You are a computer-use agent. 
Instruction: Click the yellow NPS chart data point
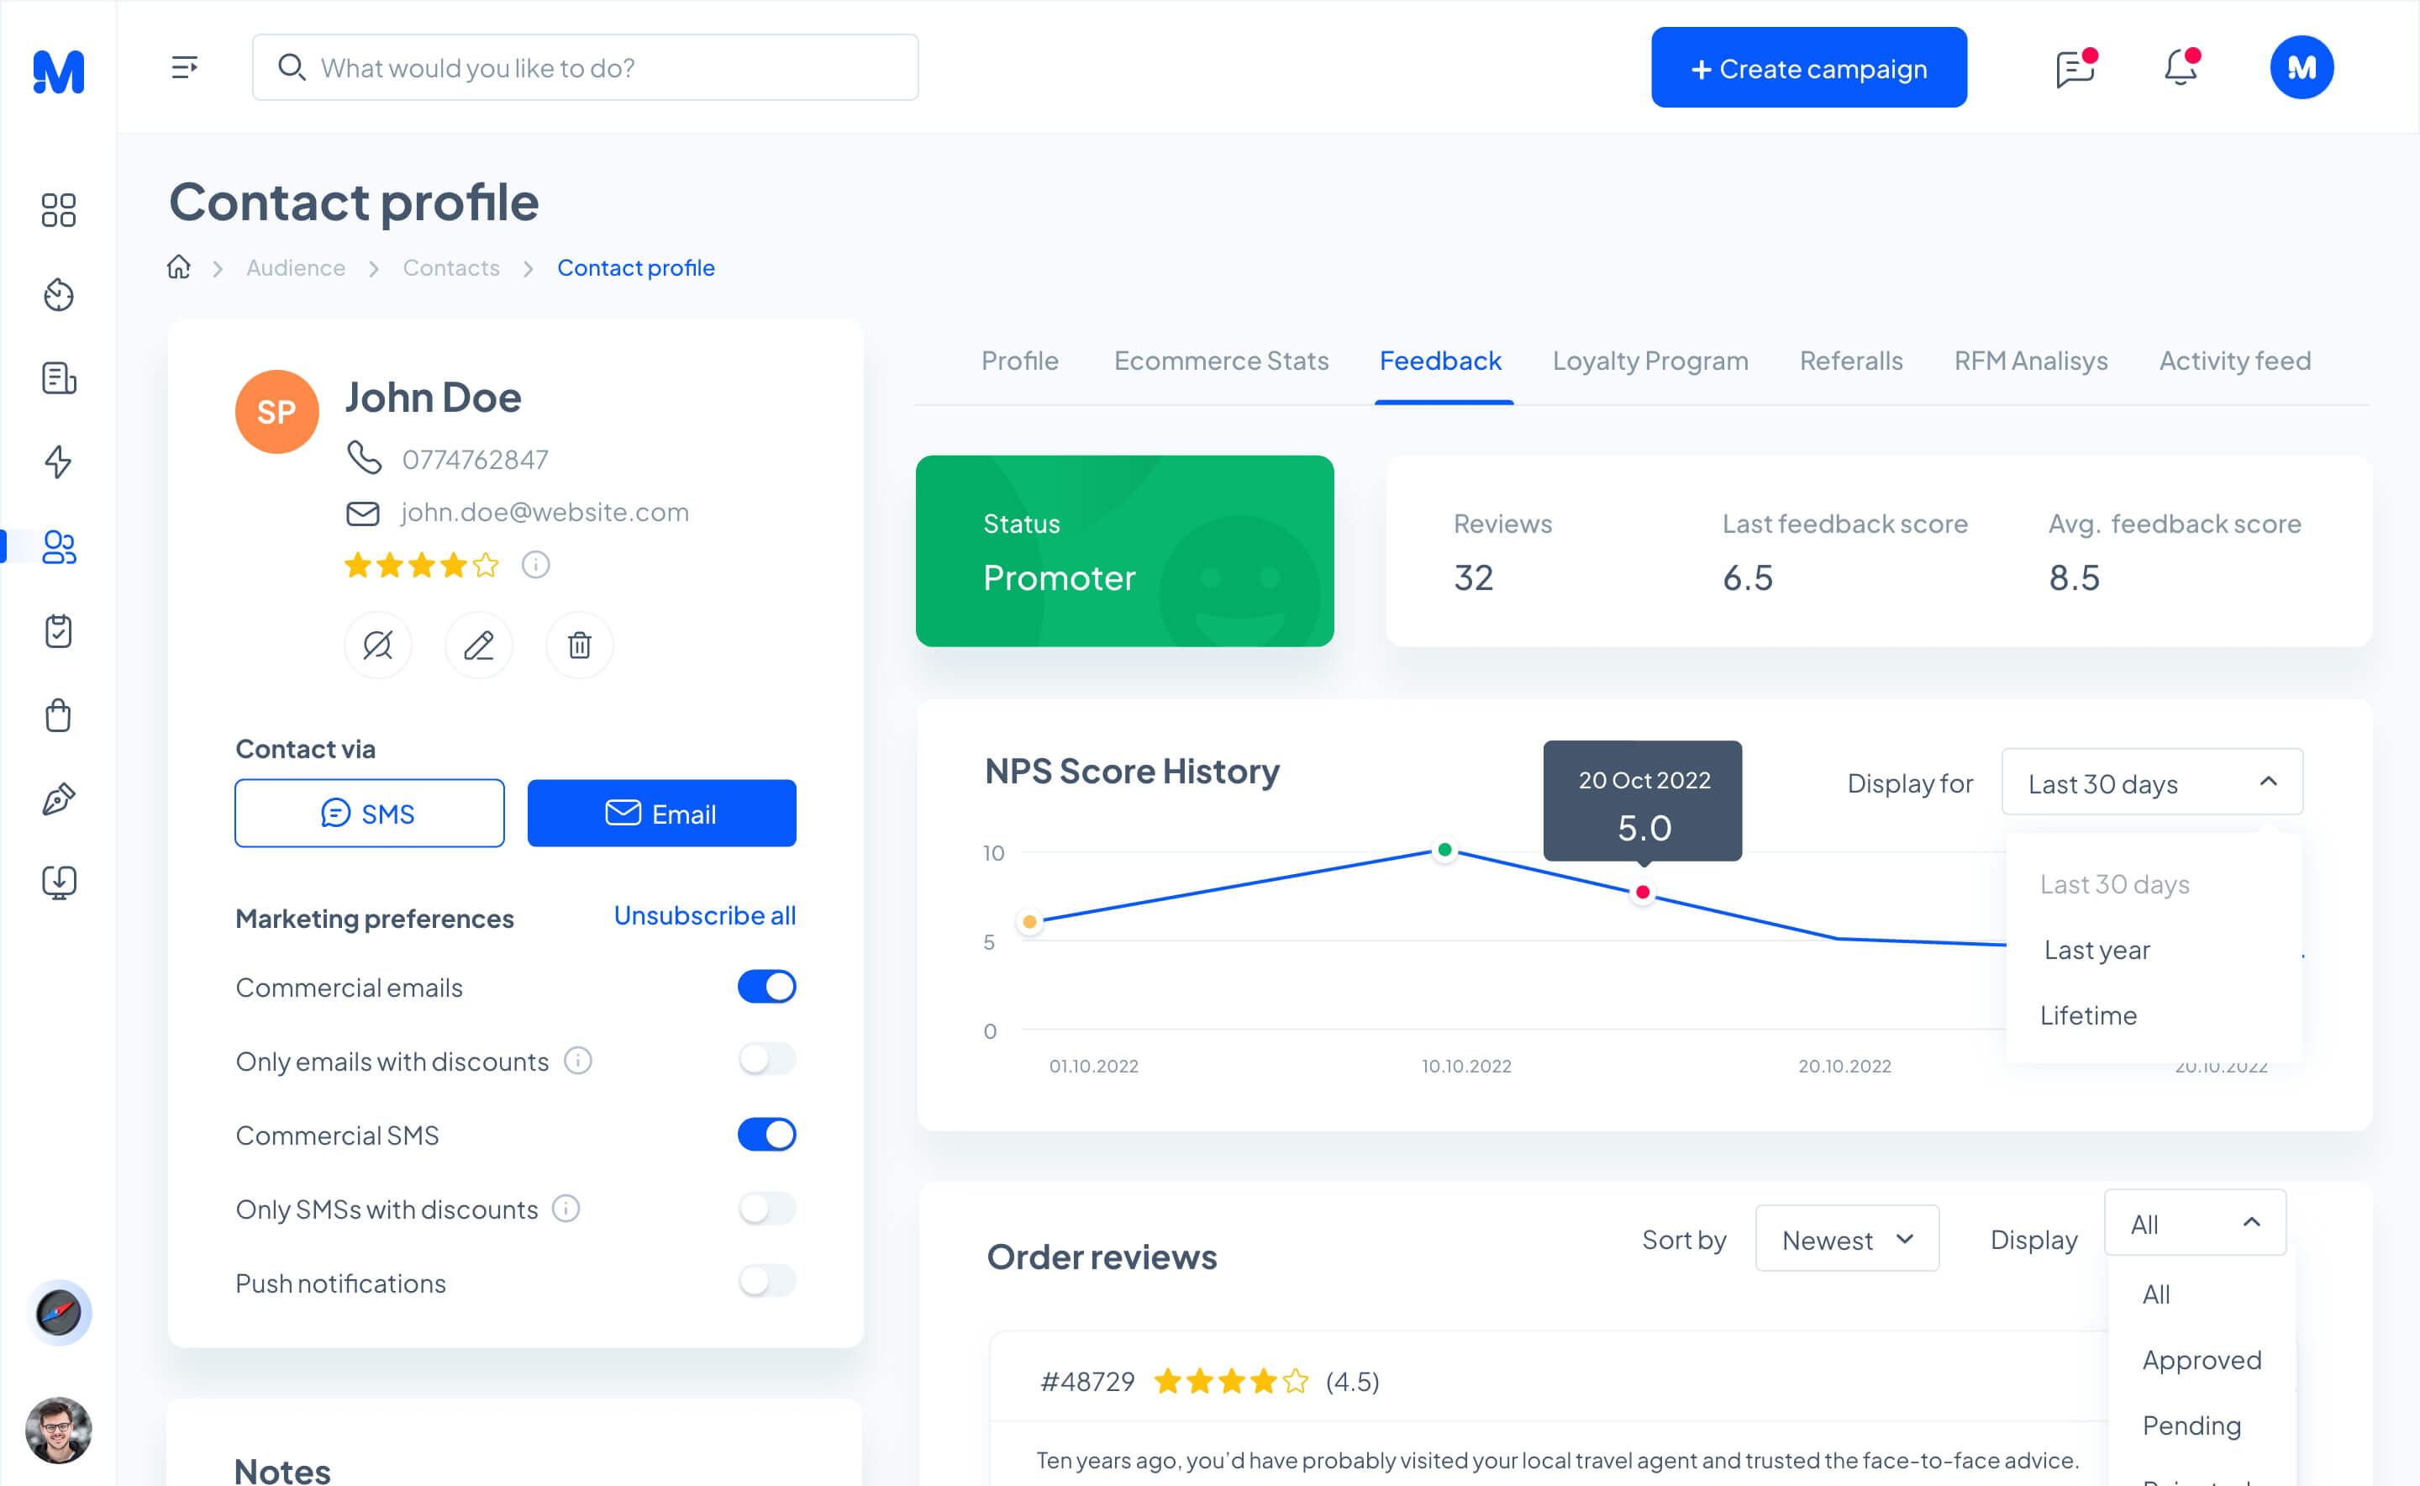1029,922
